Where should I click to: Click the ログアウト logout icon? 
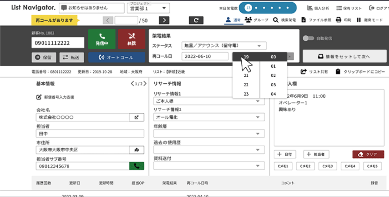pyautogui.click(x=372, y=8)
